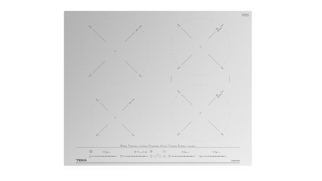Tap the child lock key icon

pyautogui.click(x=151, y=152)
